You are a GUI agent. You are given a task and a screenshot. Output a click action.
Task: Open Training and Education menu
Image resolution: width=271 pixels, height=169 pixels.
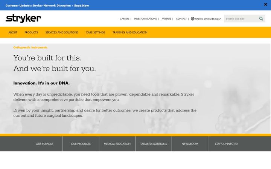[x=130, y=32]
